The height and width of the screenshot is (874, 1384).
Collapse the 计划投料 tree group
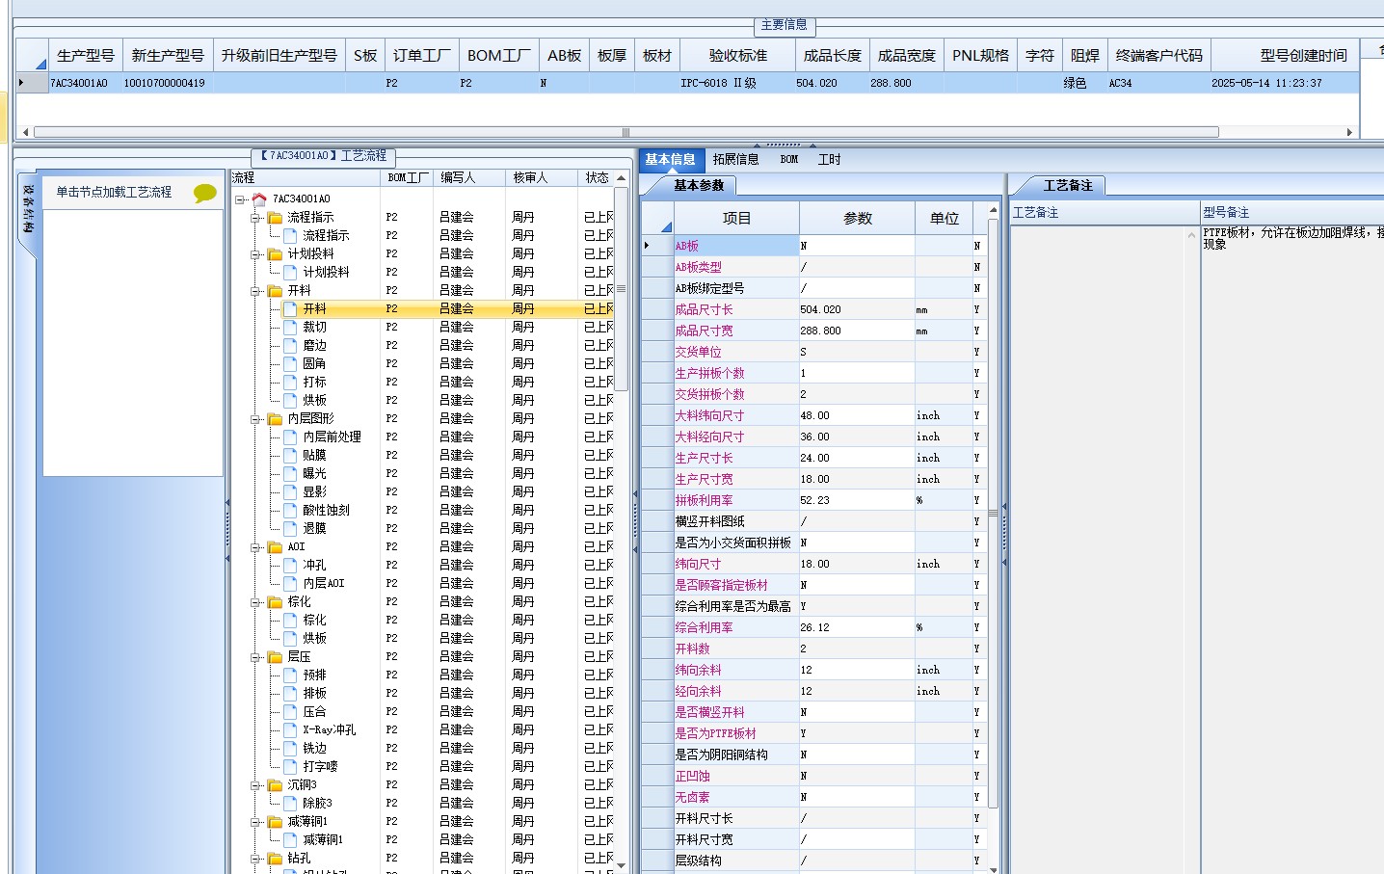[255, 254]
